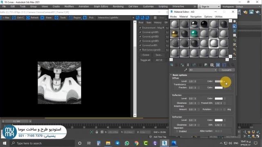The width and height of the screenshot is (262, 147).
Task: Click the >Scene button in LightMix
Action: tap(145, 55)
